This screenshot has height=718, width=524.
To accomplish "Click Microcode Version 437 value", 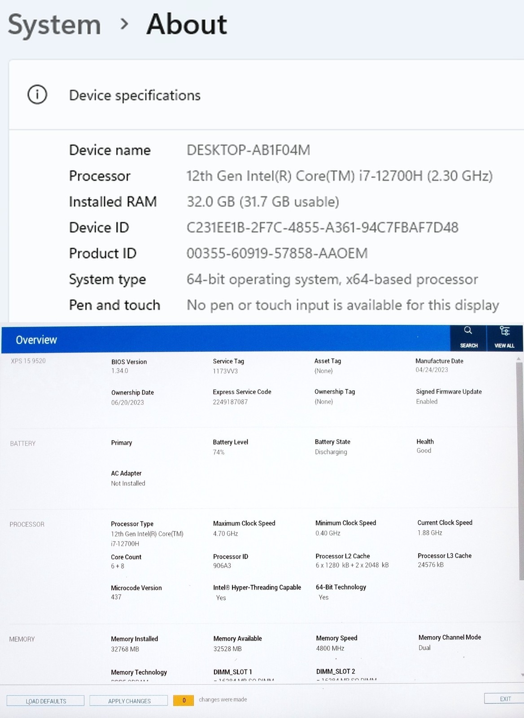I will coord(116,597).
